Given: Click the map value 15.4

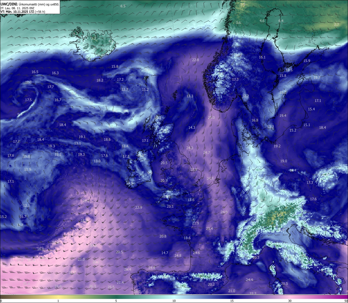Looking at the screenshot, I should (x=311, y=109).
